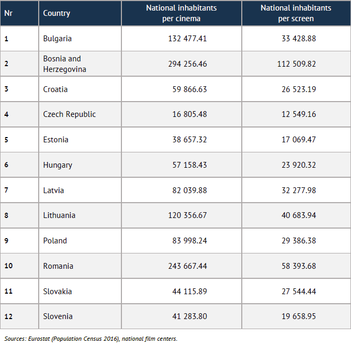Image resolution: width=351 pixels, height=345 pixels.
Task: Select the National inhabitants per screen header
Action: 296,13
